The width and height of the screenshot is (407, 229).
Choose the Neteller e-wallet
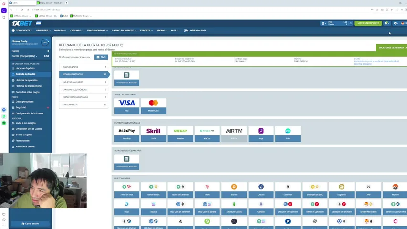click(180, 134)
